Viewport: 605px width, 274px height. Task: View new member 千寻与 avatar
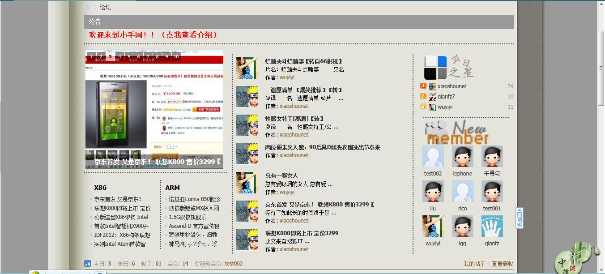(x=492, y=156)
